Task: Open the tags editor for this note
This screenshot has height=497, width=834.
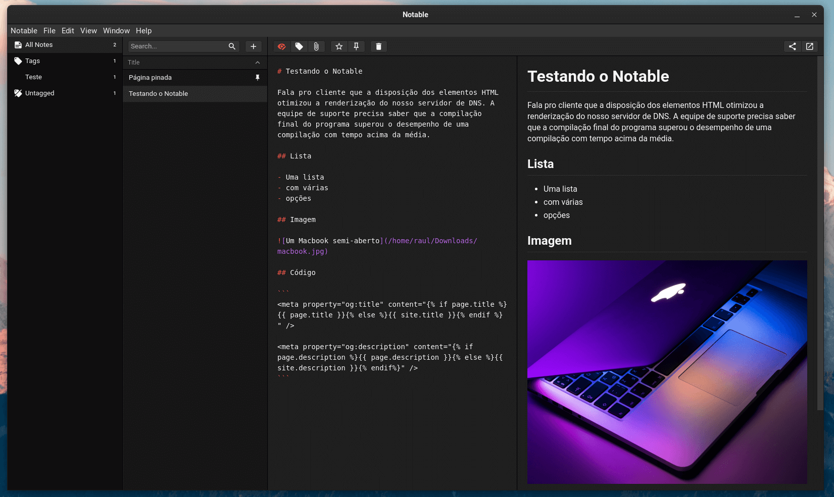Action: [299, 46]
